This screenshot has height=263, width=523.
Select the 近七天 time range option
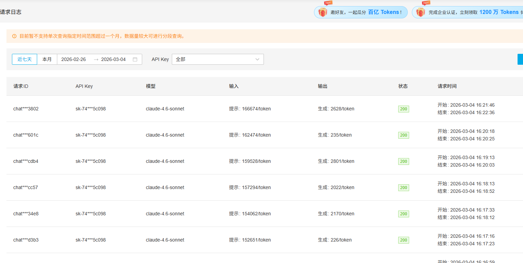tap(25, 59)
